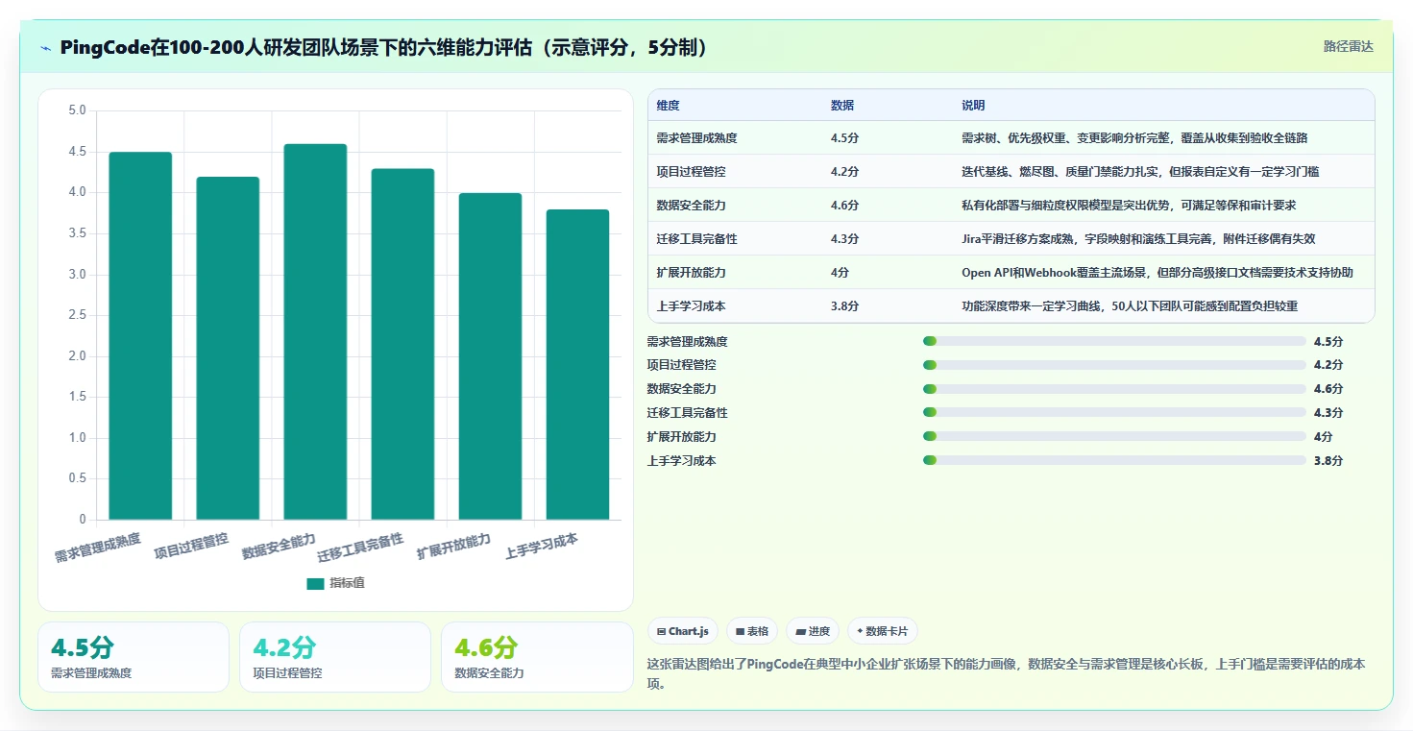This screenshot has width=1413, height=731.
Task: Select the 数据卡片 tag pill
Action: pyautogui.click(x=883, y=631)
